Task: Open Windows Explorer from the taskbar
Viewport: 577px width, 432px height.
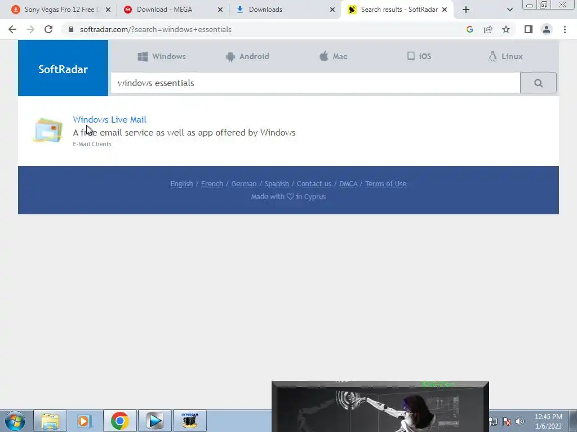Action: (50, 421)
